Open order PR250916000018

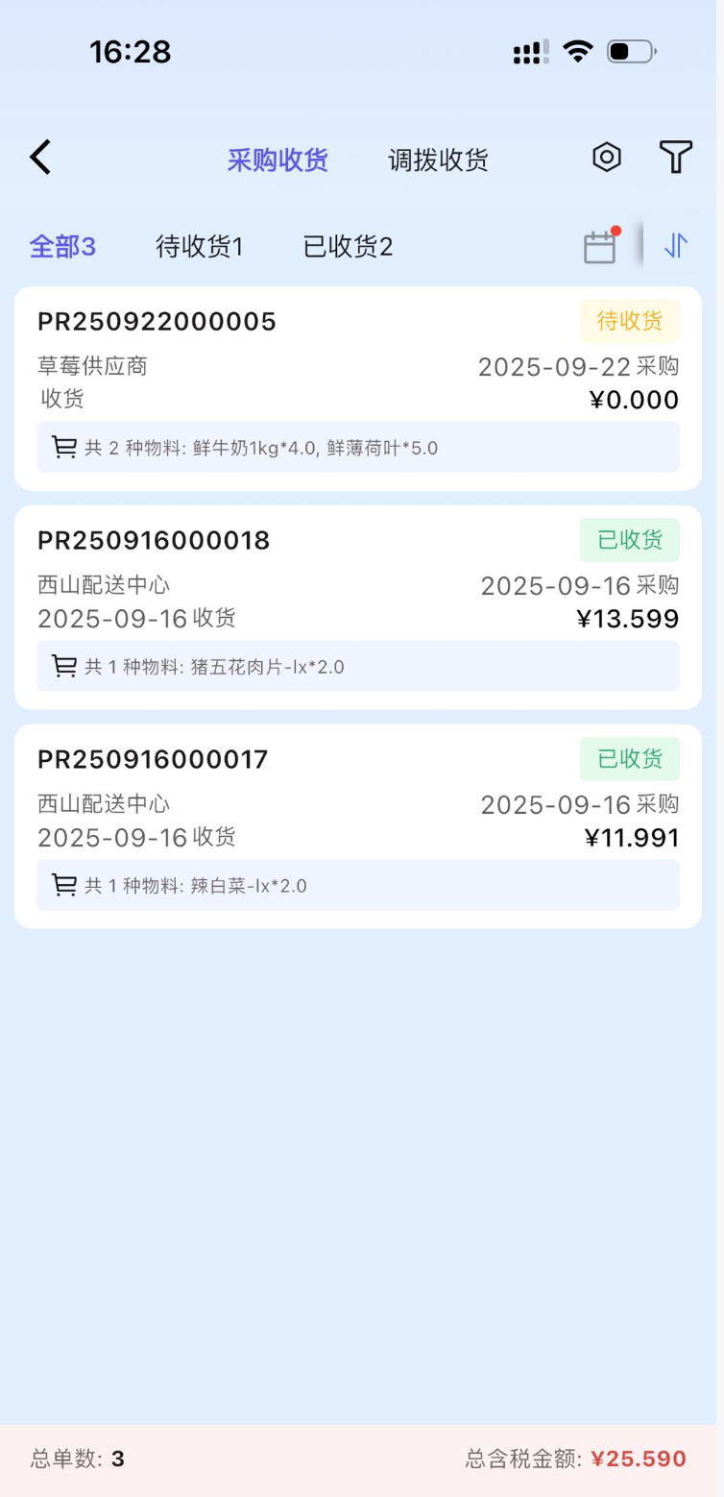pos(154,541)
